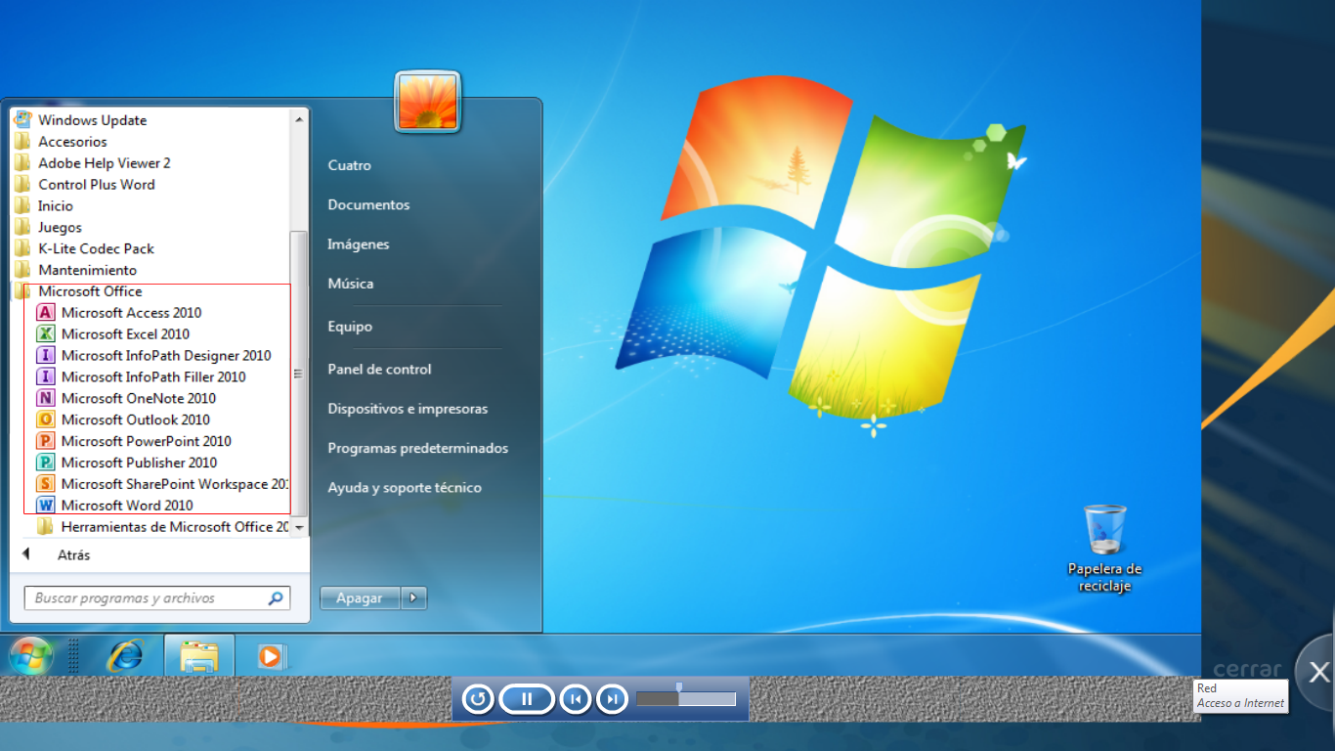Viewport: 1335px width, 751px height.
Task: Open Música from Start menu
Action: [350, 284]
